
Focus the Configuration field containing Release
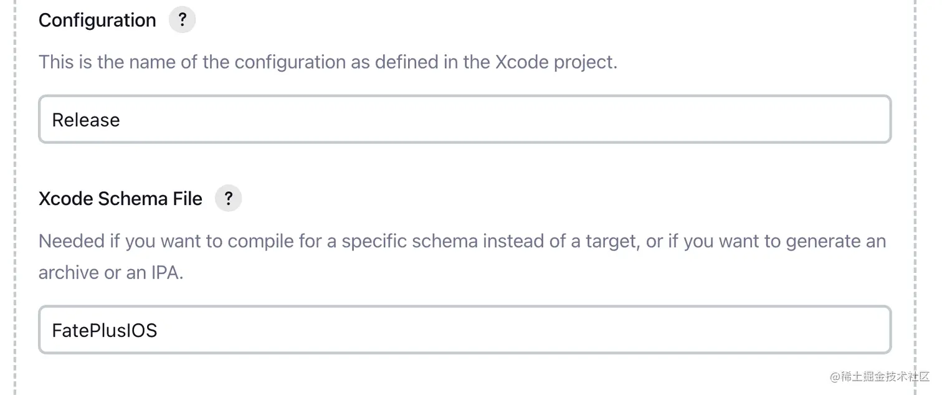click(464, 120)
